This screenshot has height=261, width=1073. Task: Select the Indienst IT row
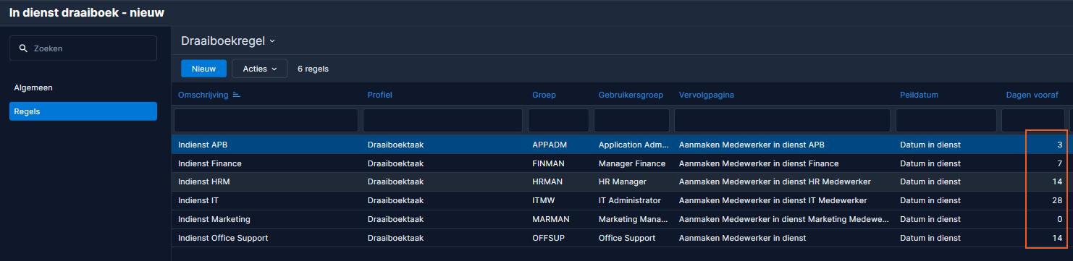point(622,201)
